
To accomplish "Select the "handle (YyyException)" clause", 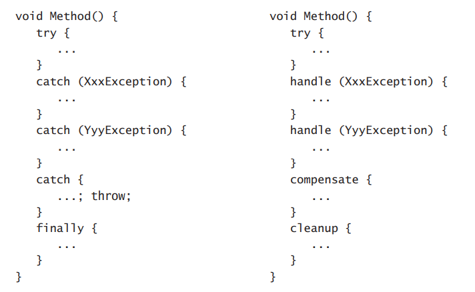I will pos(368,131).
